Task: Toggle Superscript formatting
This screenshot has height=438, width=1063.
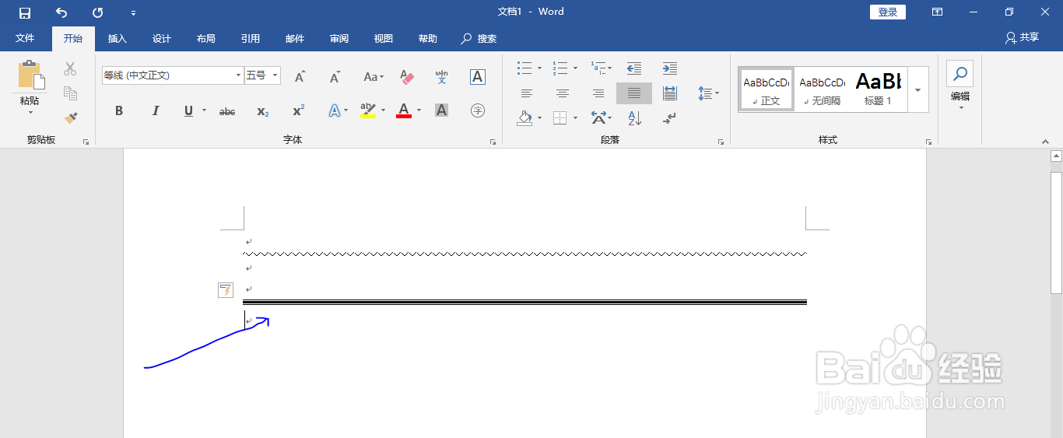Action: click(299, 111)
